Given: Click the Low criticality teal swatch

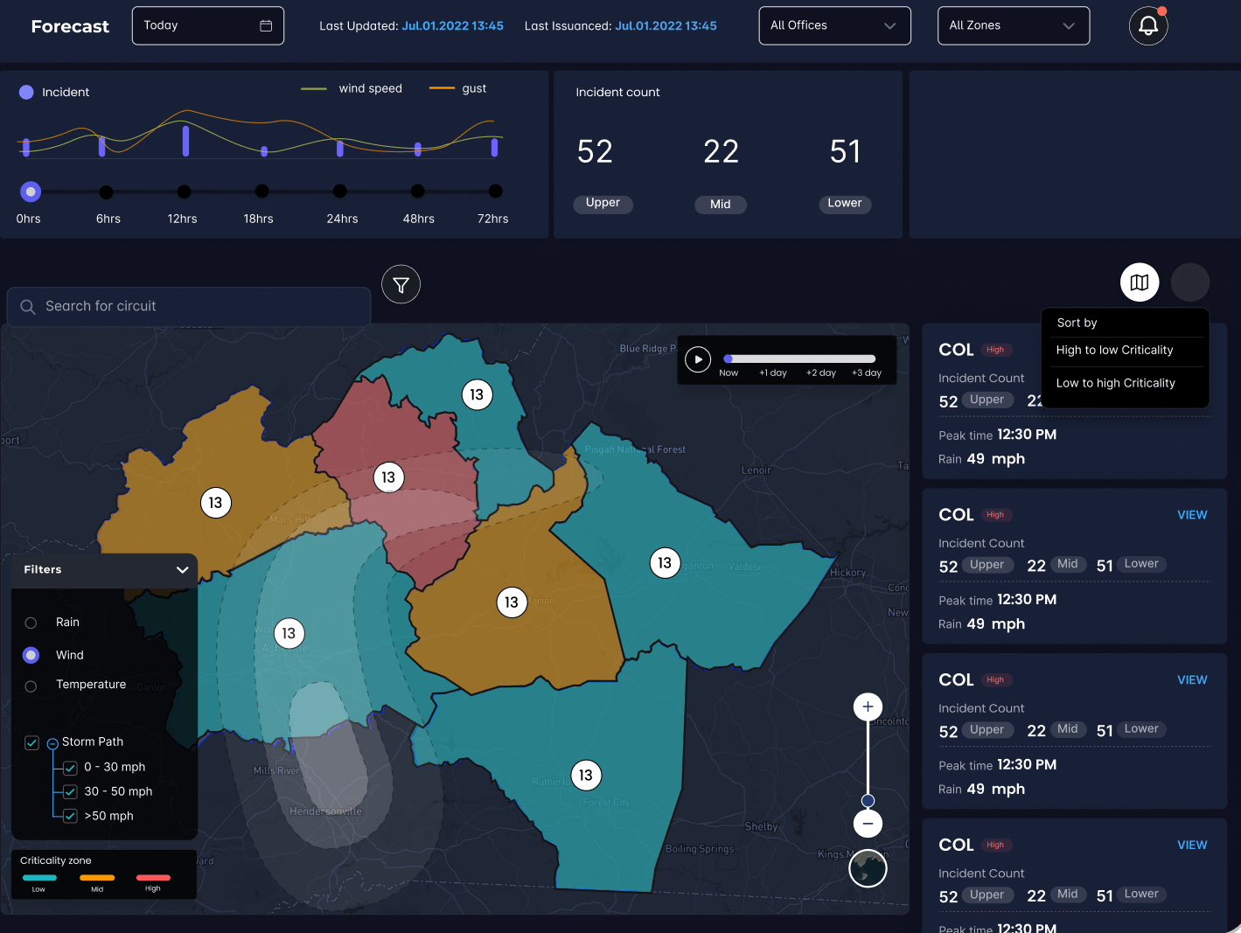Looking at the screenshot, I should (x=39, y=877).
